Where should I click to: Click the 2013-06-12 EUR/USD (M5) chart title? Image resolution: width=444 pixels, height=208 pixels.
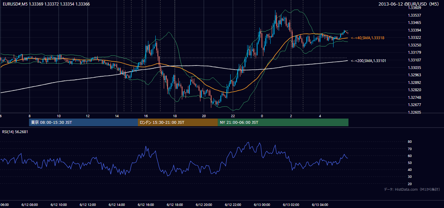[x=409, y=4]
